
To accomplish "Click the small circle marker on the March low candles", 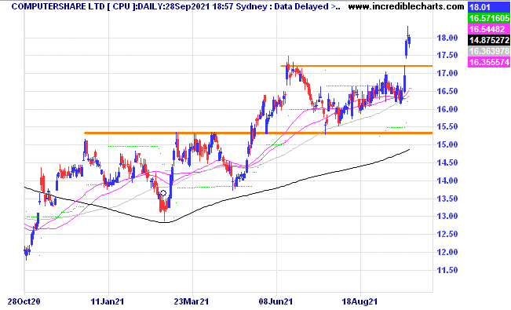I will pos(163,193).
